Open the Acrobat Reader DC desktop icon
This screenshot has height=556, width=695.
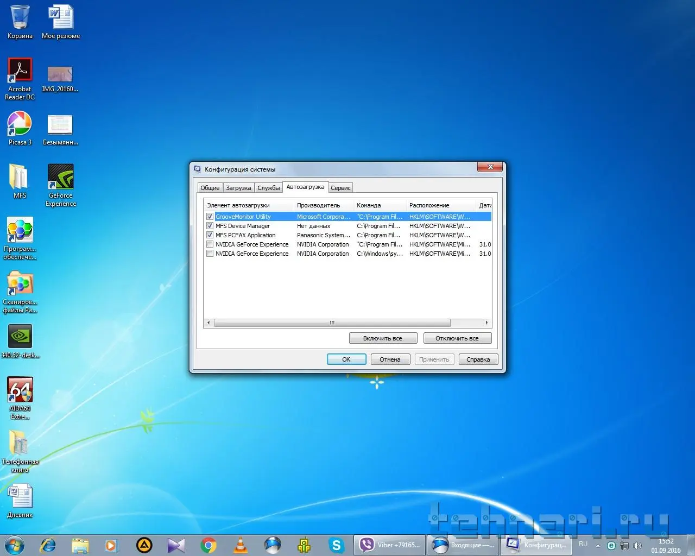20,71
